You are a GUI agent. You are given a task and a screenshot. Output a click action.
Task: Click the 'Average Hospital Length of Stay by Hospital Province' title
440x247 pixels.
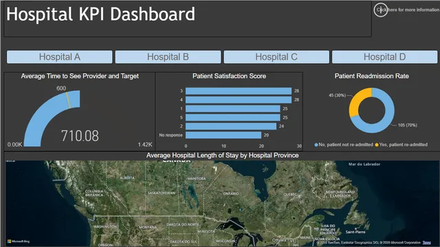(222, 156)
